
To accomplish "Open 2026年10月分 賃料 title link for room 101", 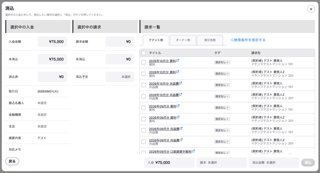I will [162, 61].
